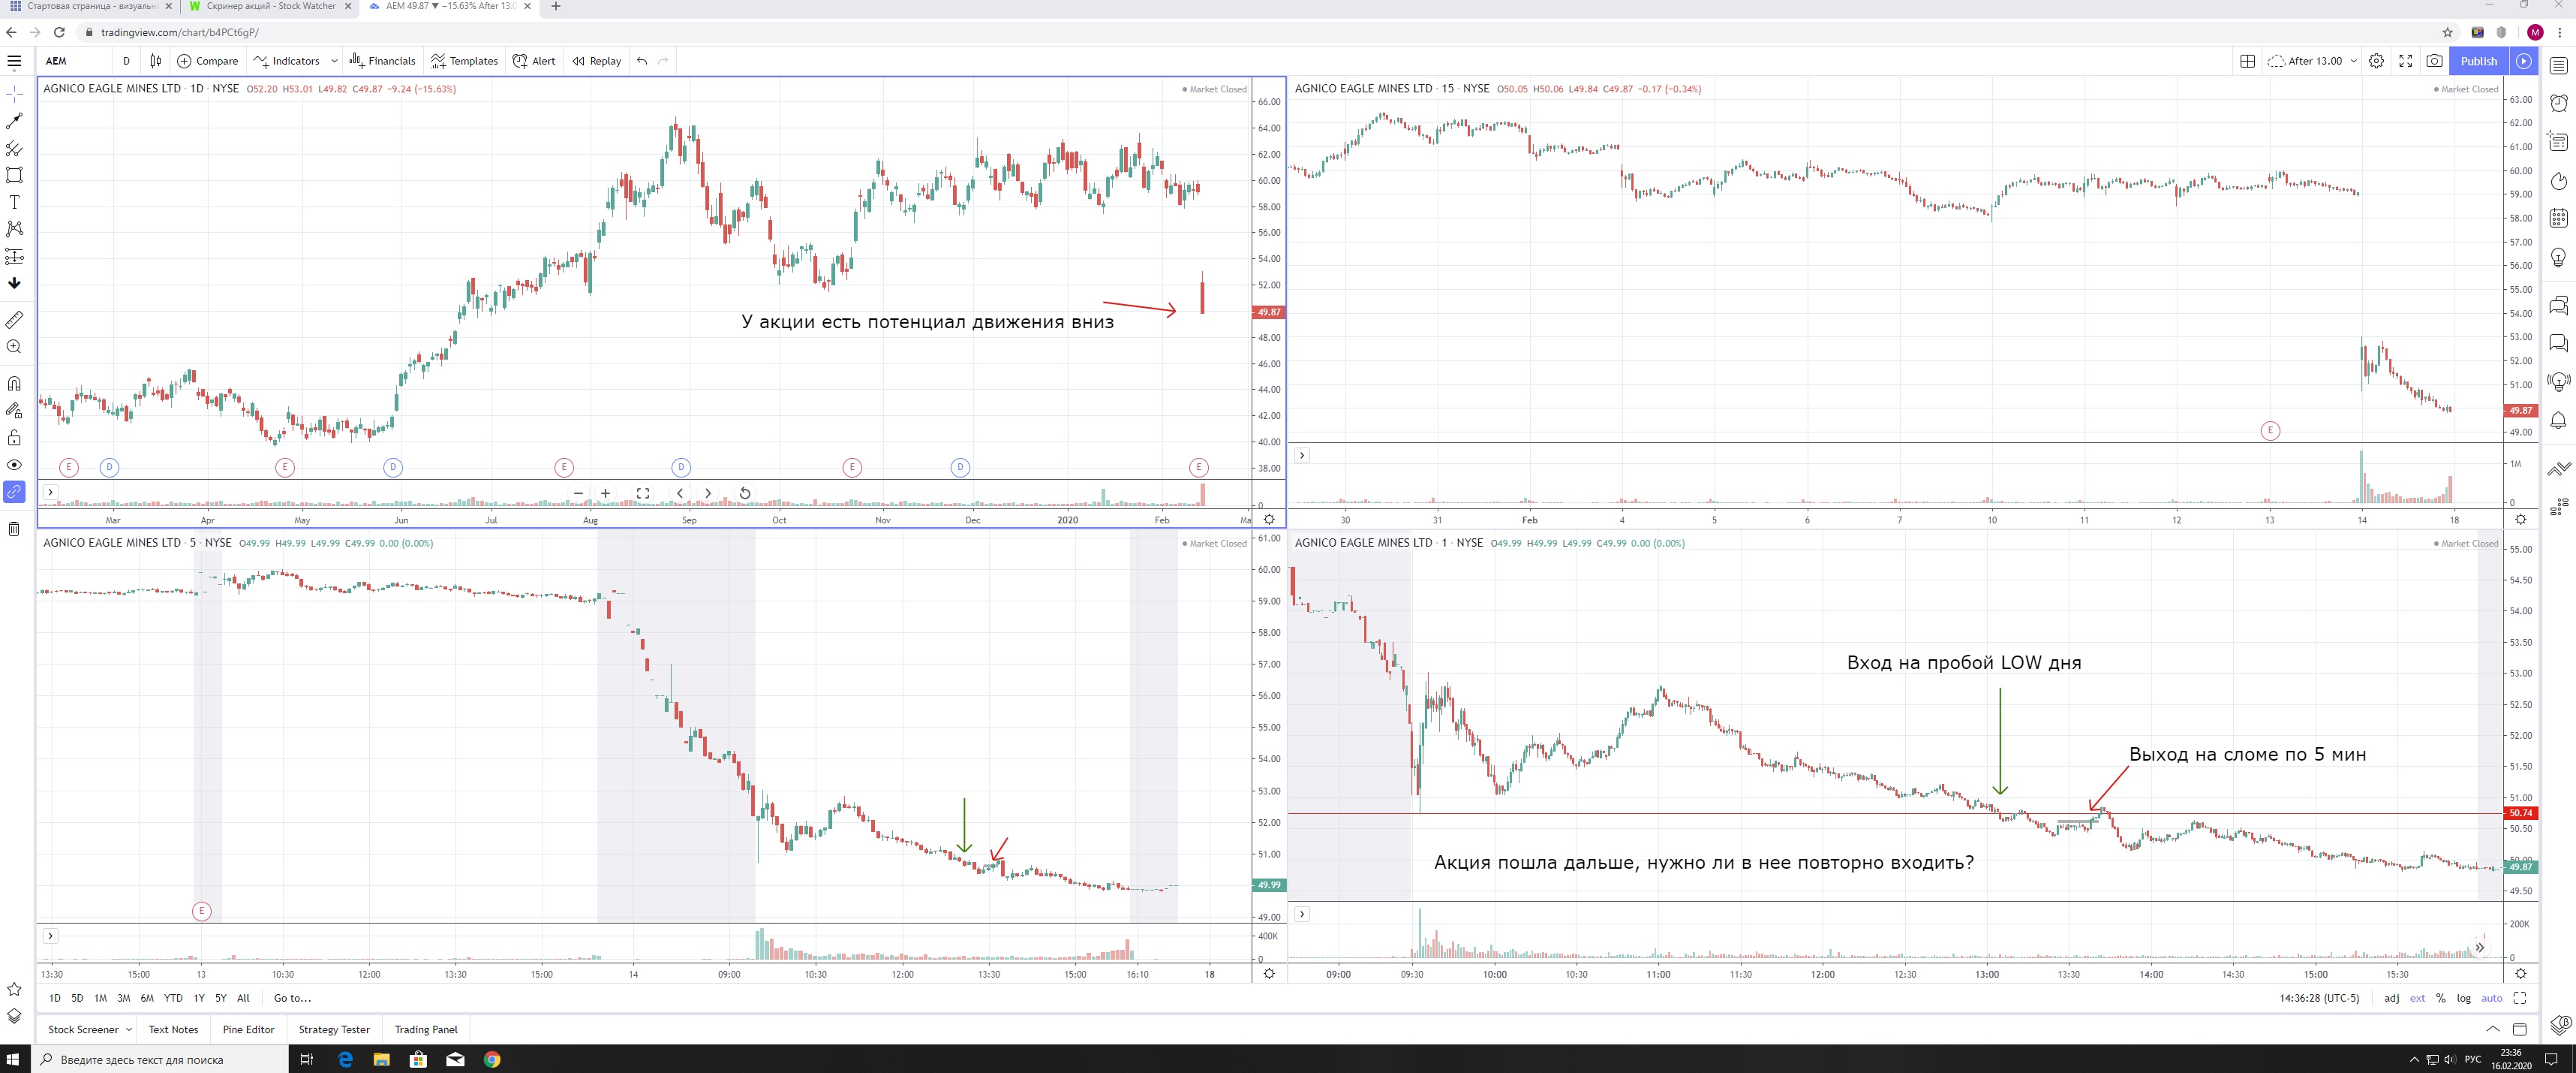Select the trend line drawing tool
This screenshot has height=1073, width=2576.
(14, 121)
